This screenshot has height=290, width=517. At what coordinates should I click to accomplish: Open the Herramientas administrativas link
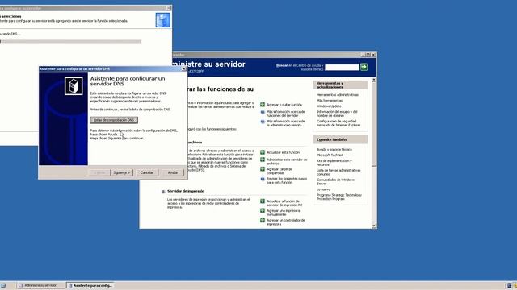[338, 95]
